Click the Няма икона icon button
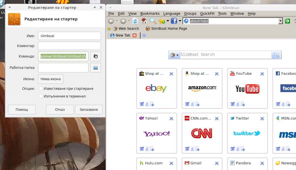 pos(51,79)
